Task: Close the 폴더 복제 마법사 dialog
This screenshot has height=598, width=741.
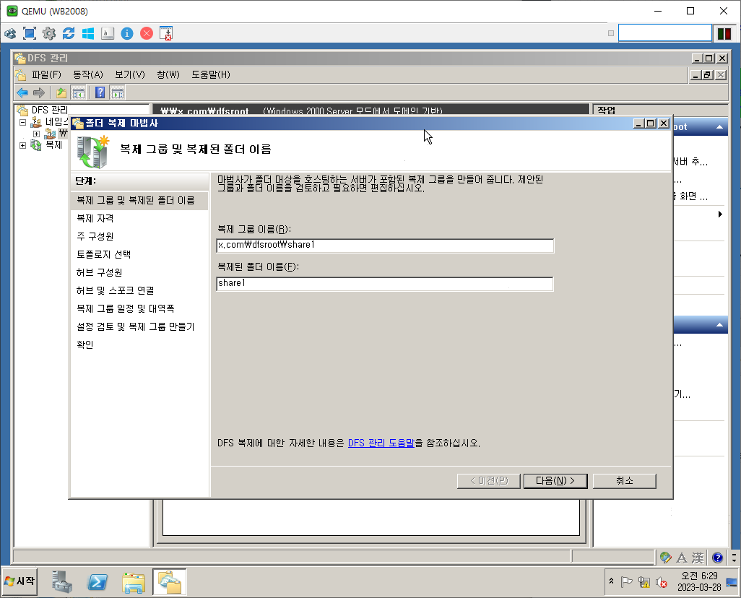Action: click(664, 123)
